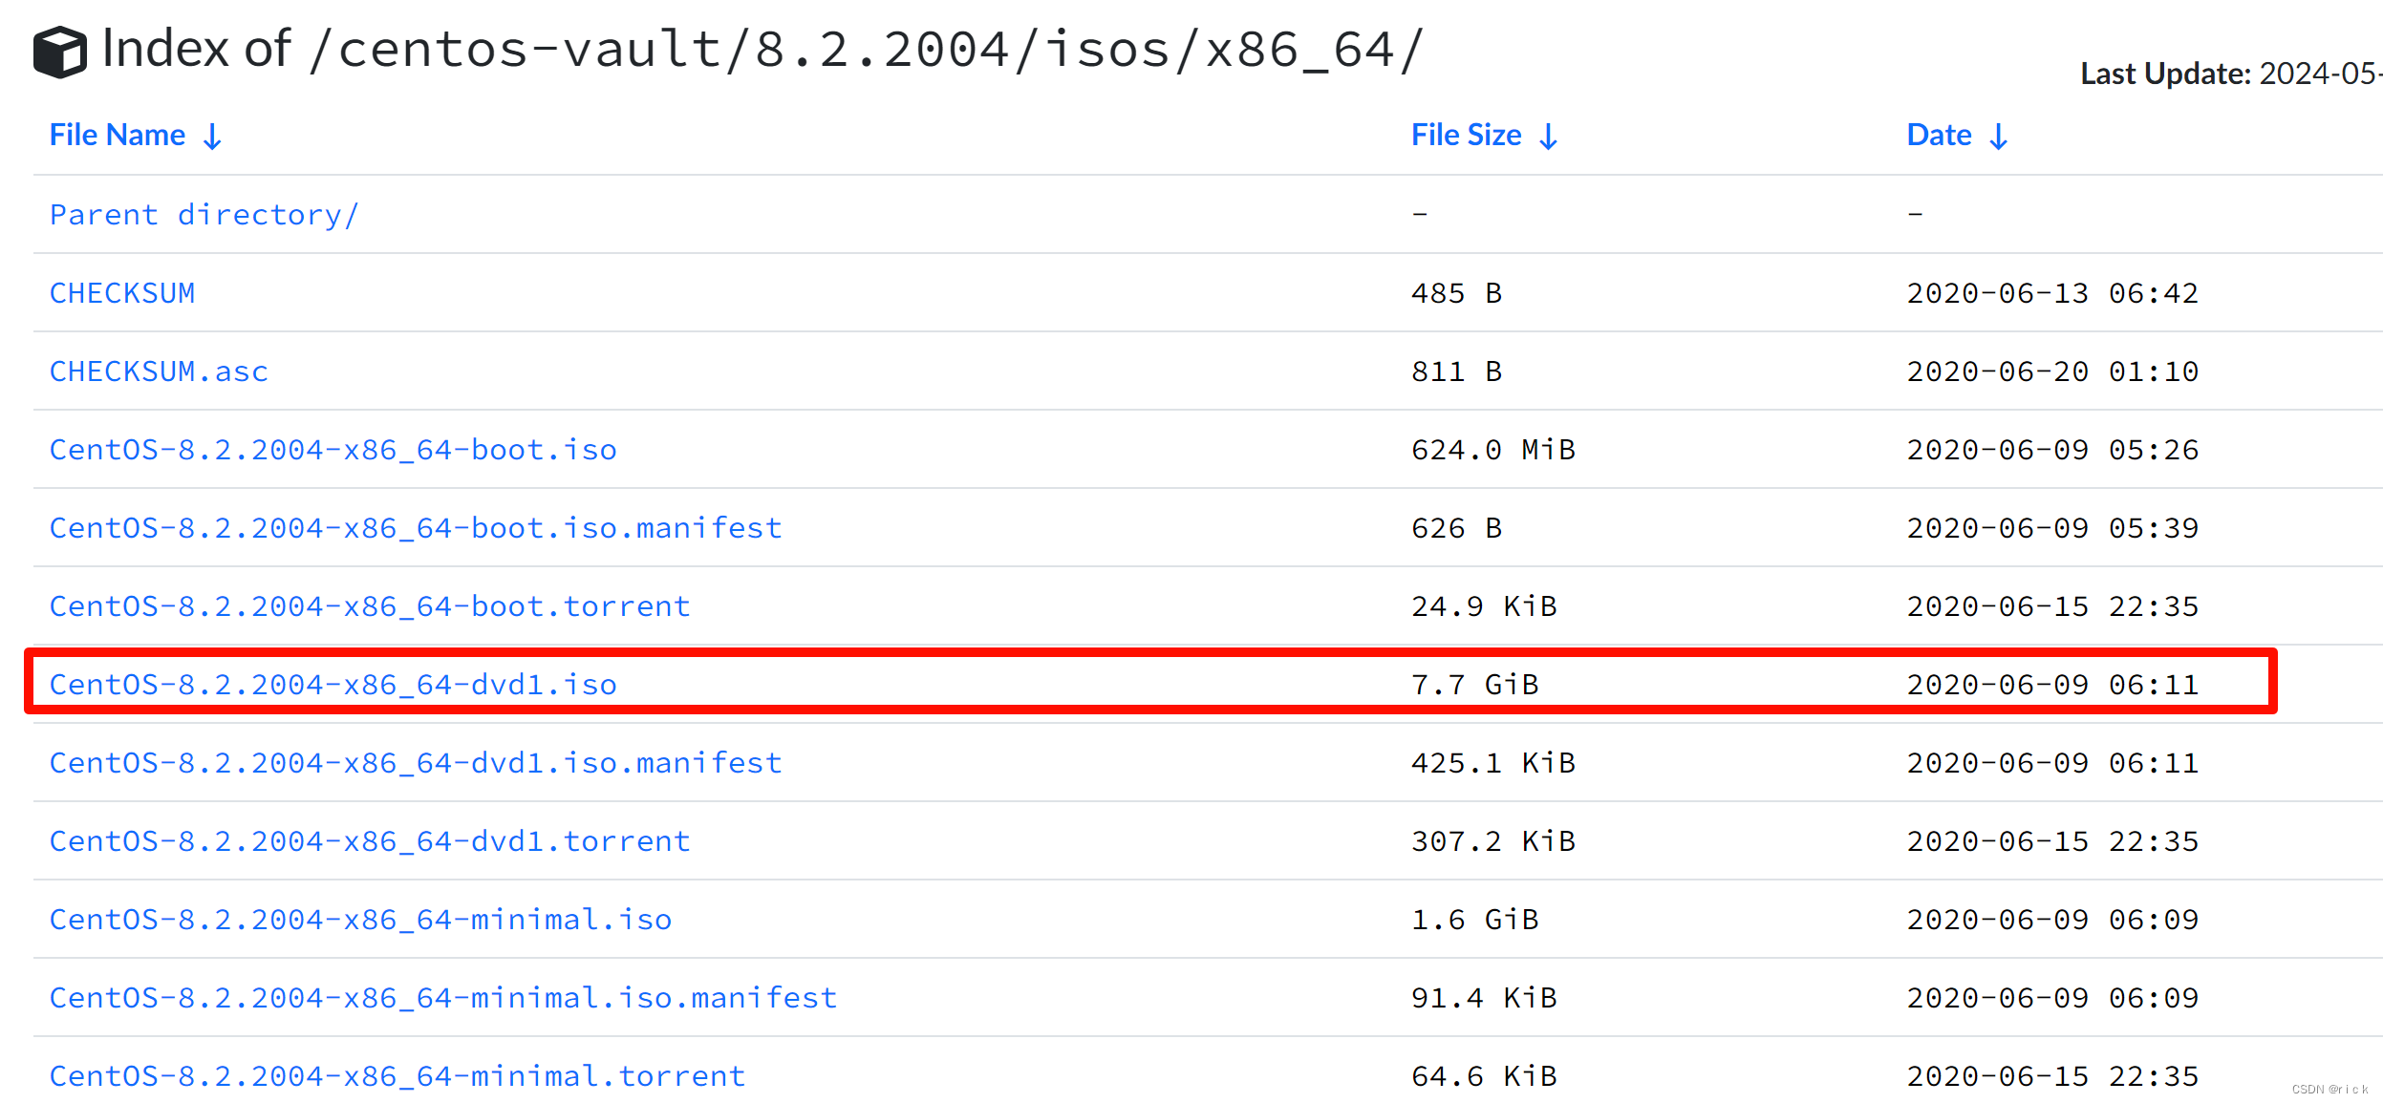Click the 425.1 KiB size value
Screen dimensions: 2383x1103
pyautogui.click(x=1492, y=763)
